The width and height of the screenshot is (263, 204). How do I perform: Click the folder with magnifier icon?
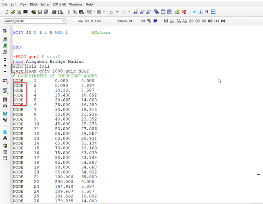19,12
